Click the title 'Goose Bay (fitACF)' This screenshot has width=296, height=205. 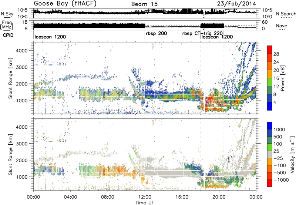tap(65, 4)
